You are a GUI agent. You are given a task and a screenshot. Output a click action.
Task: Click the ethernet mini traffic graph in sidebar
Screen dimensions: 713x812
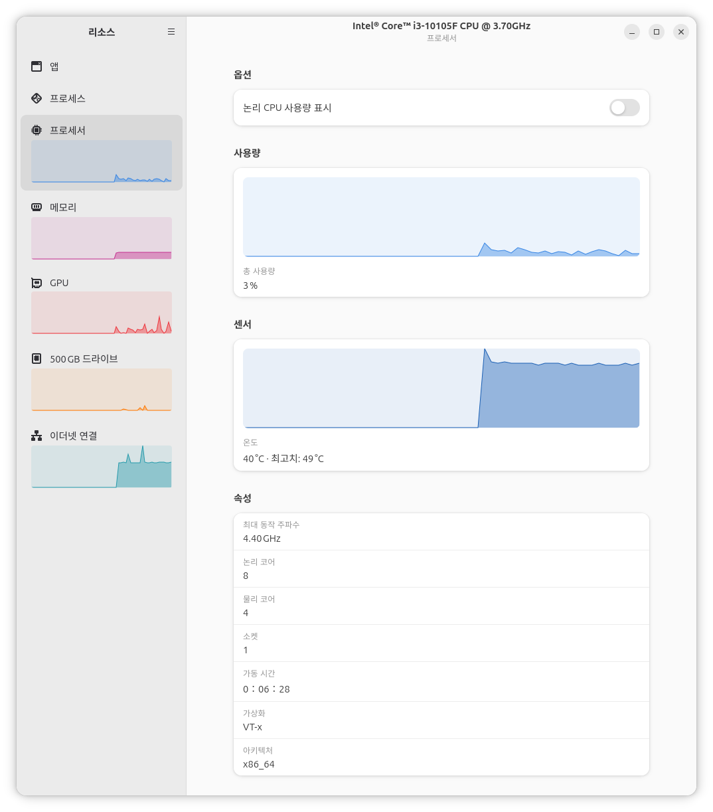(x=102, y=467)
